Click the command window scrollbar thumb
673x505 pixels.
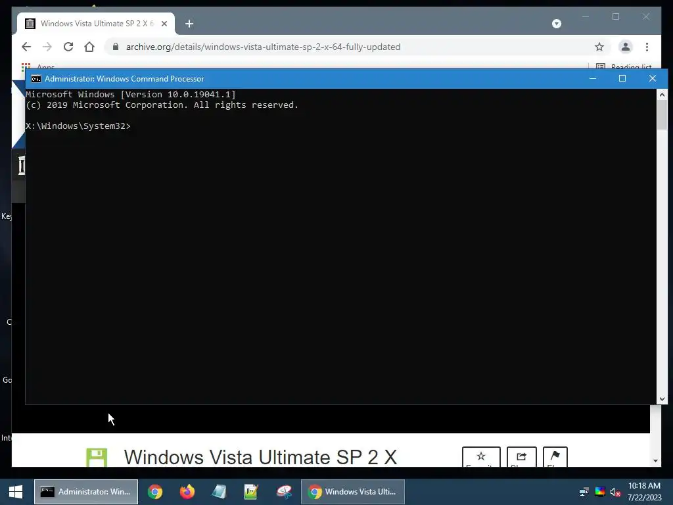coord(662,114)
